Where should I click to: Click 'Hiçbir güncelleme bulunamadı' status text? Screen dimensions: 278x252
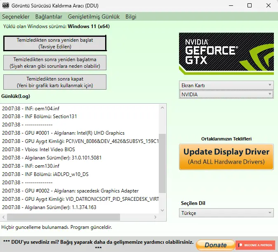(57, 227)
